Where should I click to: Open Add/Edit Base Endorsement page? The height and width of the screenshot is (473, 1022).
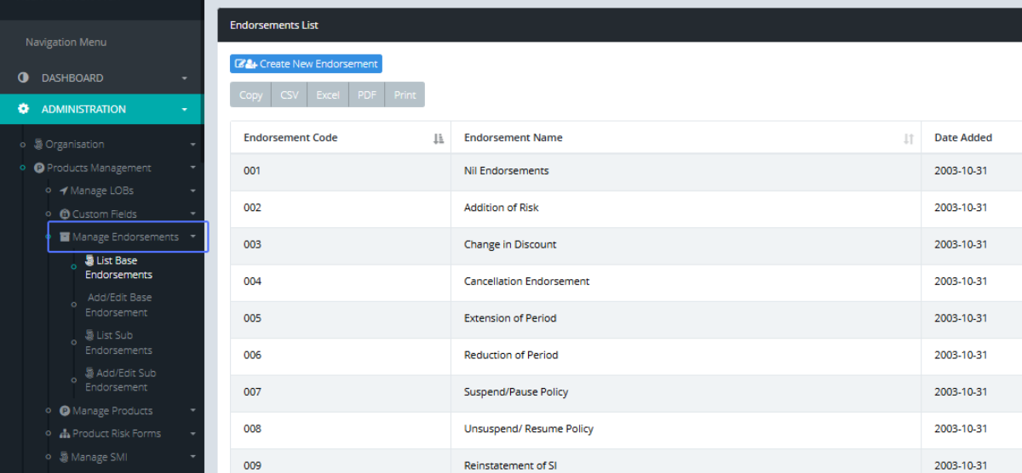point(118,305)
